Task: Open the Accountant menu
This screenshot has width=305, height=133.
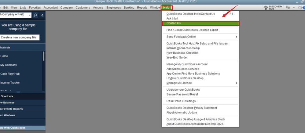Action: tap(50, 8)
